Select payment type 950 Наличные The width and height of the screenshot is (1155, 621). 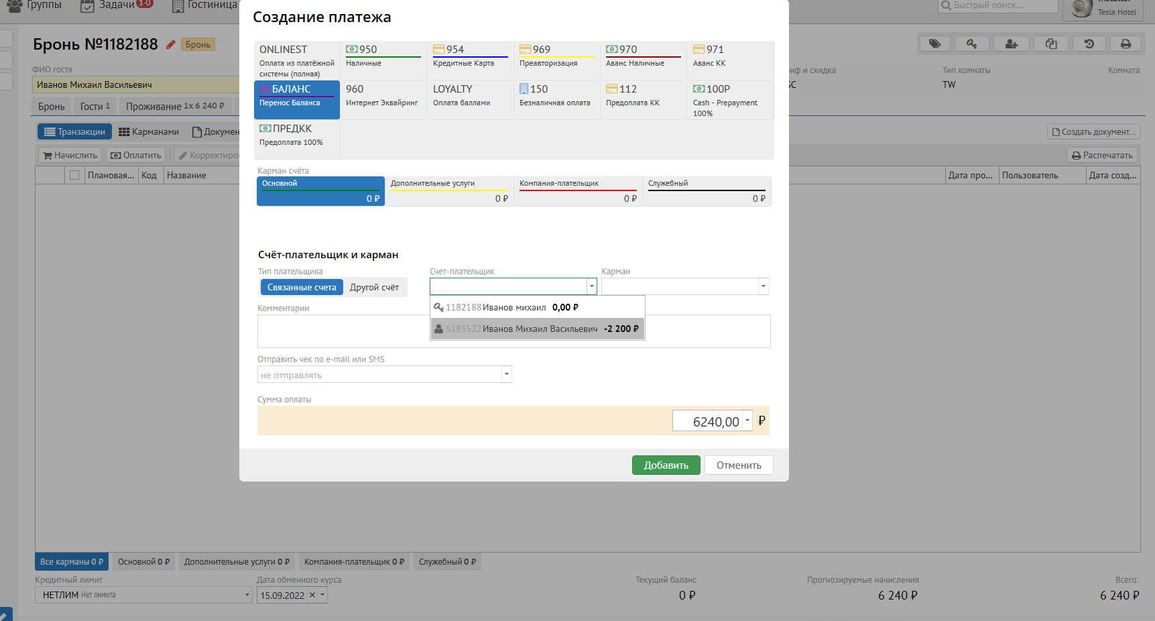click(x=383, y=56)
